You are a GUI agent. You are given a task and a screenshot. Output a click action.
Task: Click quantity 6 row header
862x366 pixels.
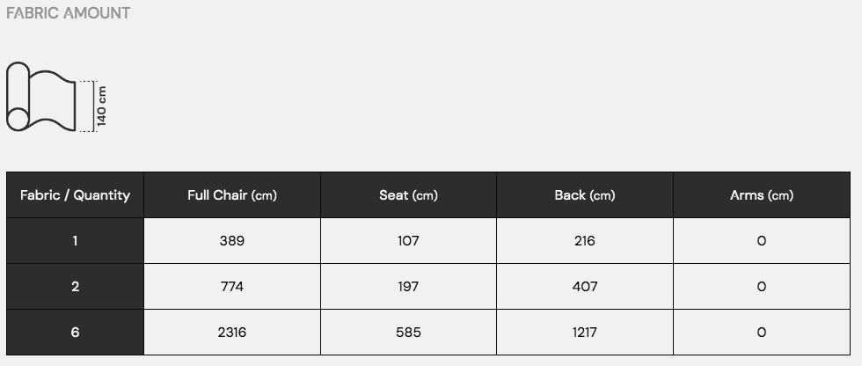point(75,333)
